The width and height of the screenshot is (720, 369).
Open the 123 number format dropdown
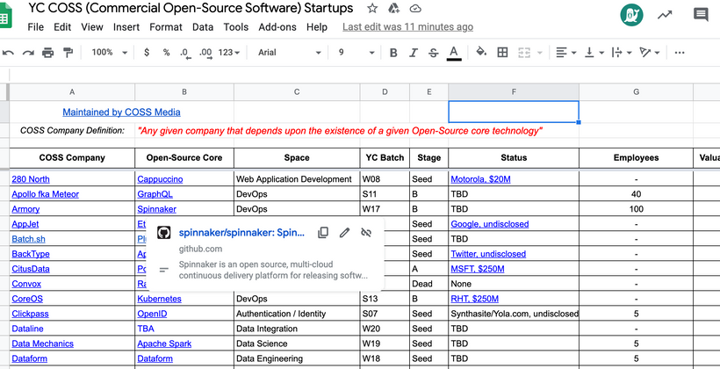click(x=229, y=53)
